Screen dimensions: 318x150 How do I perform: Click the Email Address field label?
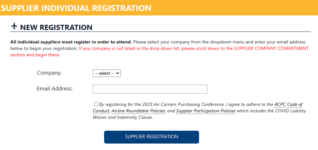point(55,89)
